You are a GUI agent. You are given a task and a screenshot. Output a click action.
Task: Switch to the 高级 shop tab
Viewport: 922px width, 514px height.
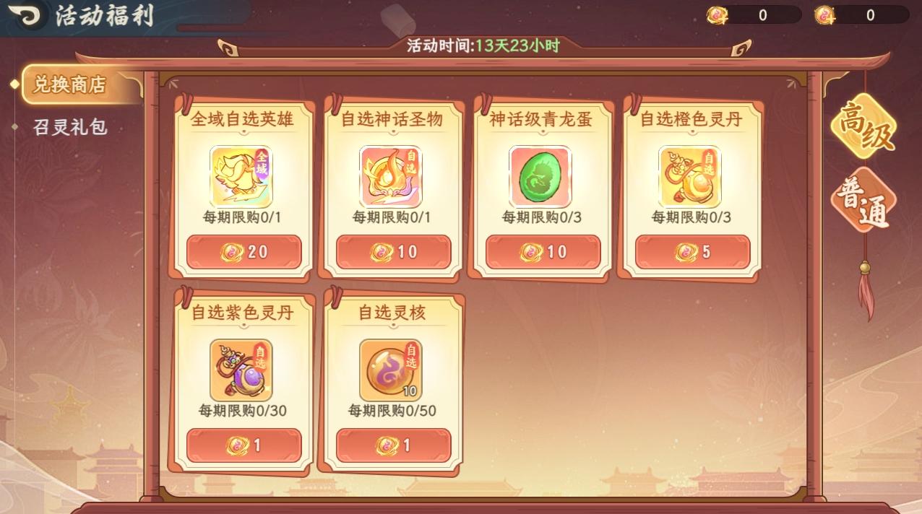click(863, 126)
